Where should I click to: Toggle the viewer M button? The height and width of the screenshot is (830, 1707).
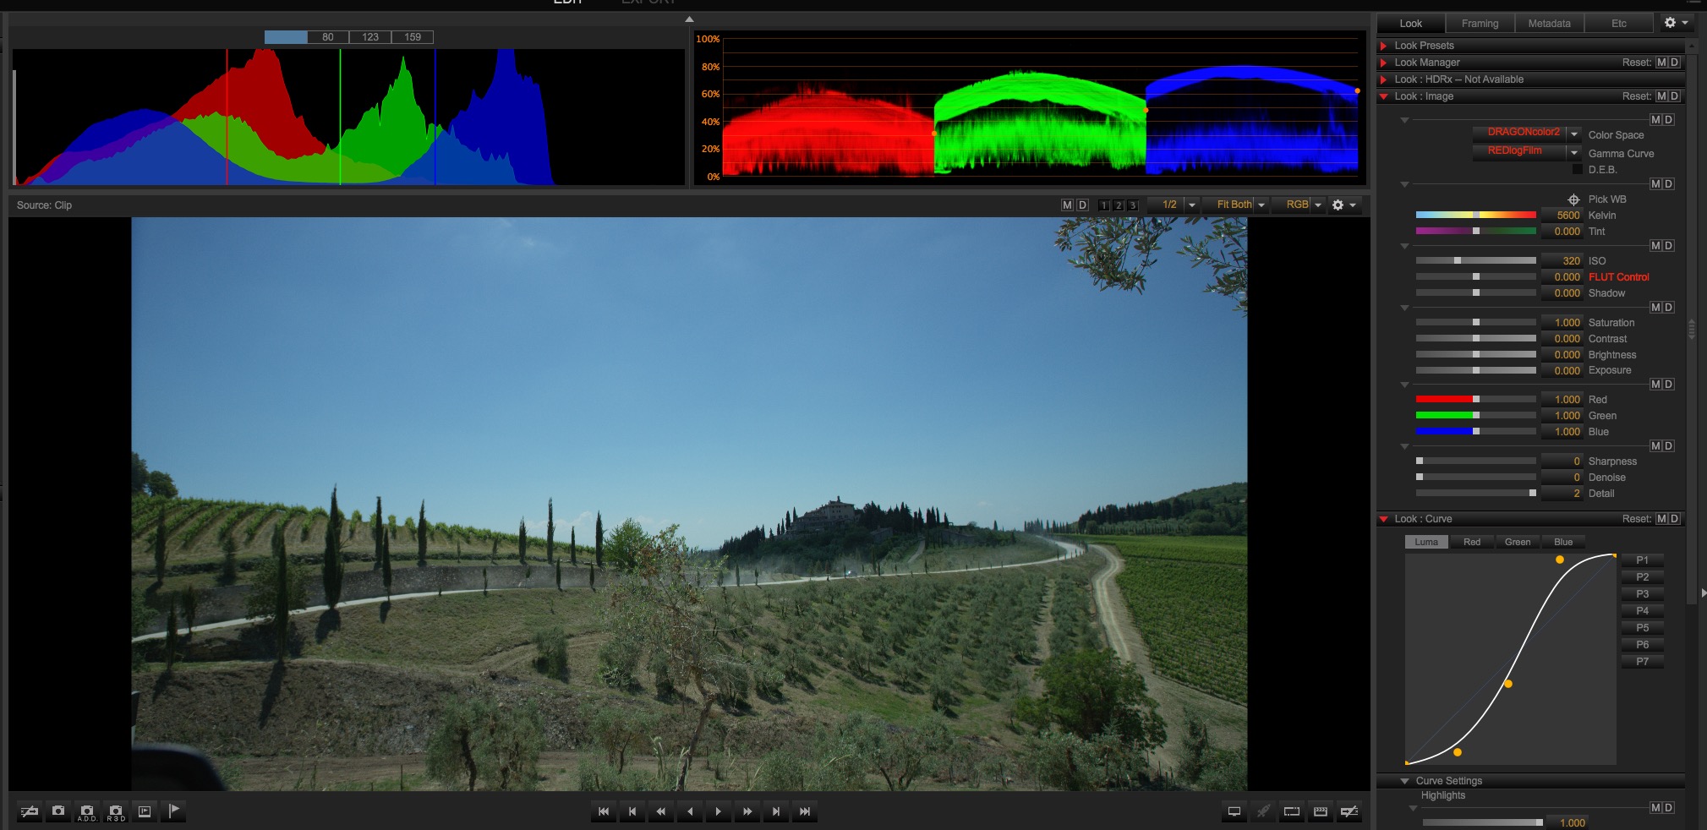coord(1067,205)
